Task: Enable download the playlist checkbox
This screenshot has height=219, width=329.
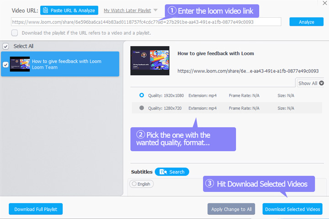Action: click(x=15, y=33)
